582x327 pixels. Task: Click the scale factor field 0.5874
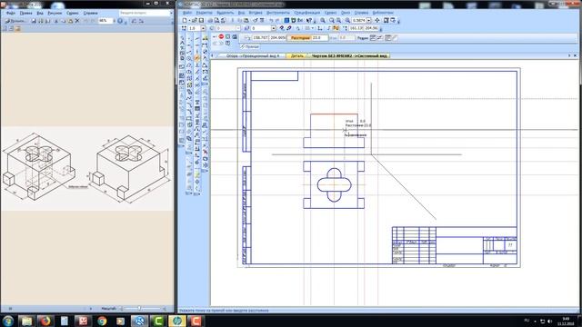tap(359, 20)
